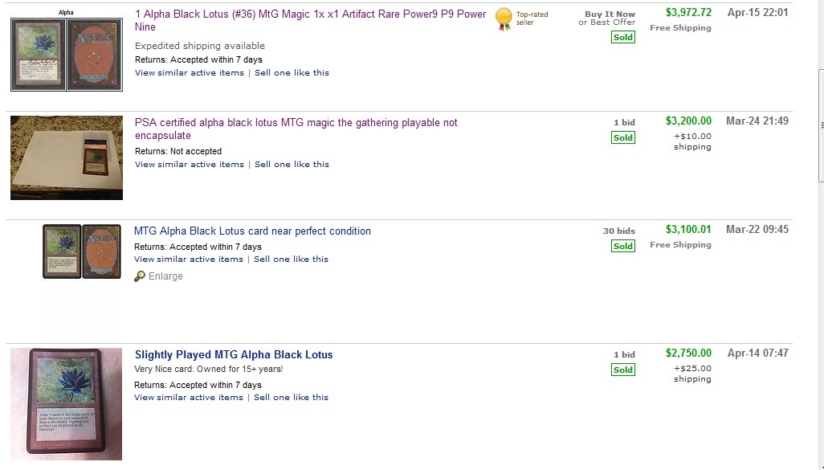Open thumbnail of Alpha Black Lotus #36 listing
This screenshot has height=470, width=824.
67,55
